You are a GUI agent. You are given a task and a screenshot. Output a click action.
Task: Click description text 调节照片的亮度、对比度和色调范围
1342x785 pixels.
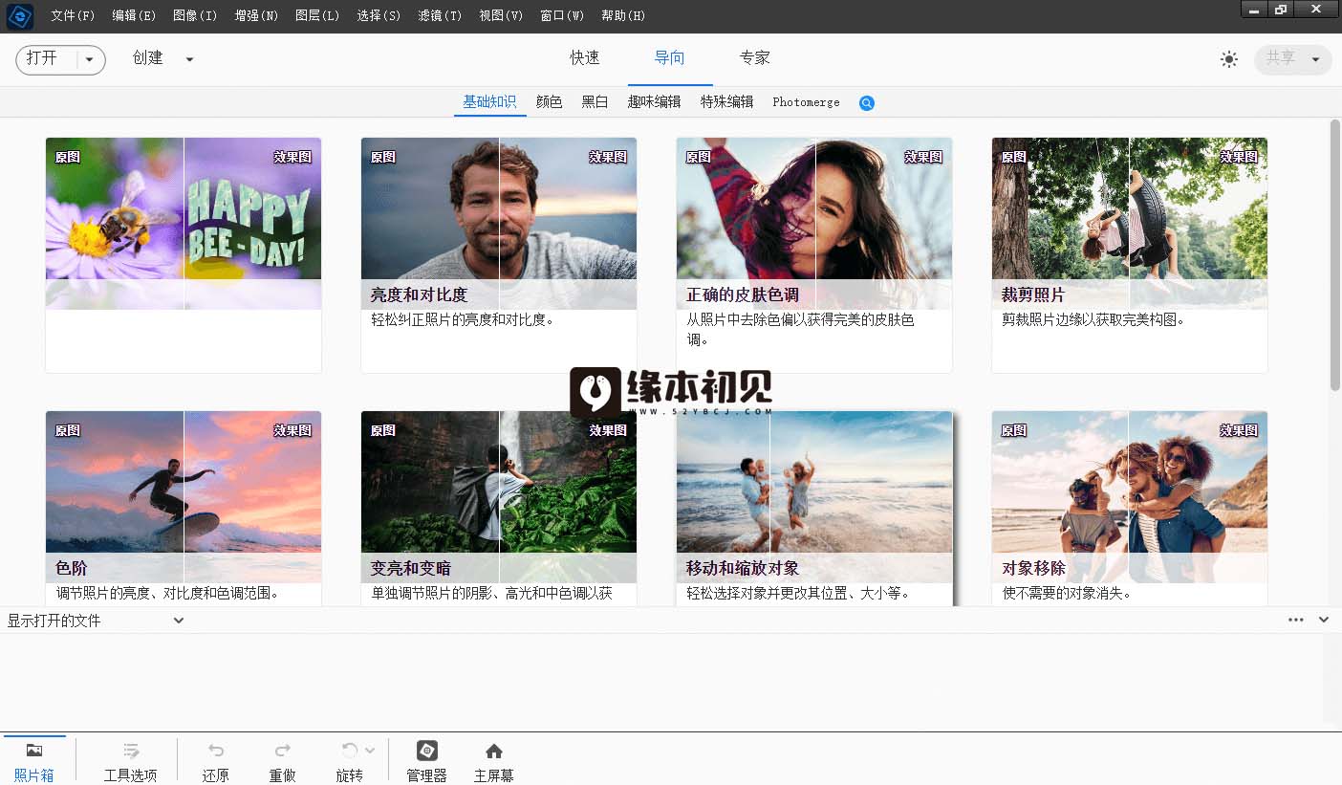click(167, 594)
